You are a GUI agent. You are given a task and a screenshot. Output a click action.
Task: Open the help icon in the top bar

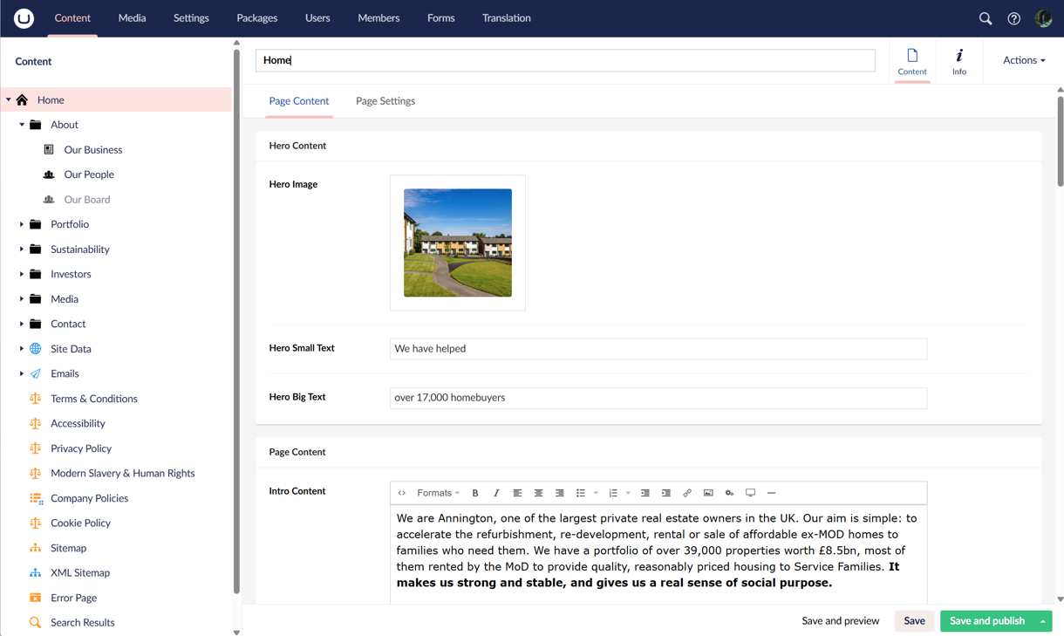pos(1013,17)
